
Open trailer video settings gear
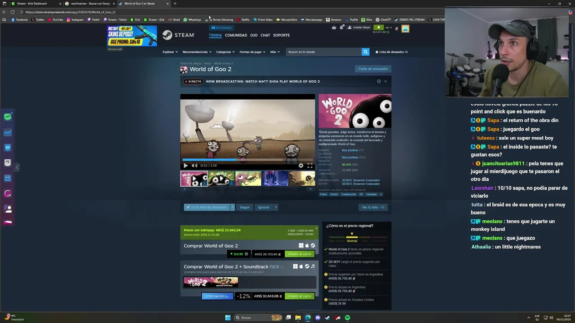(301, 166)
